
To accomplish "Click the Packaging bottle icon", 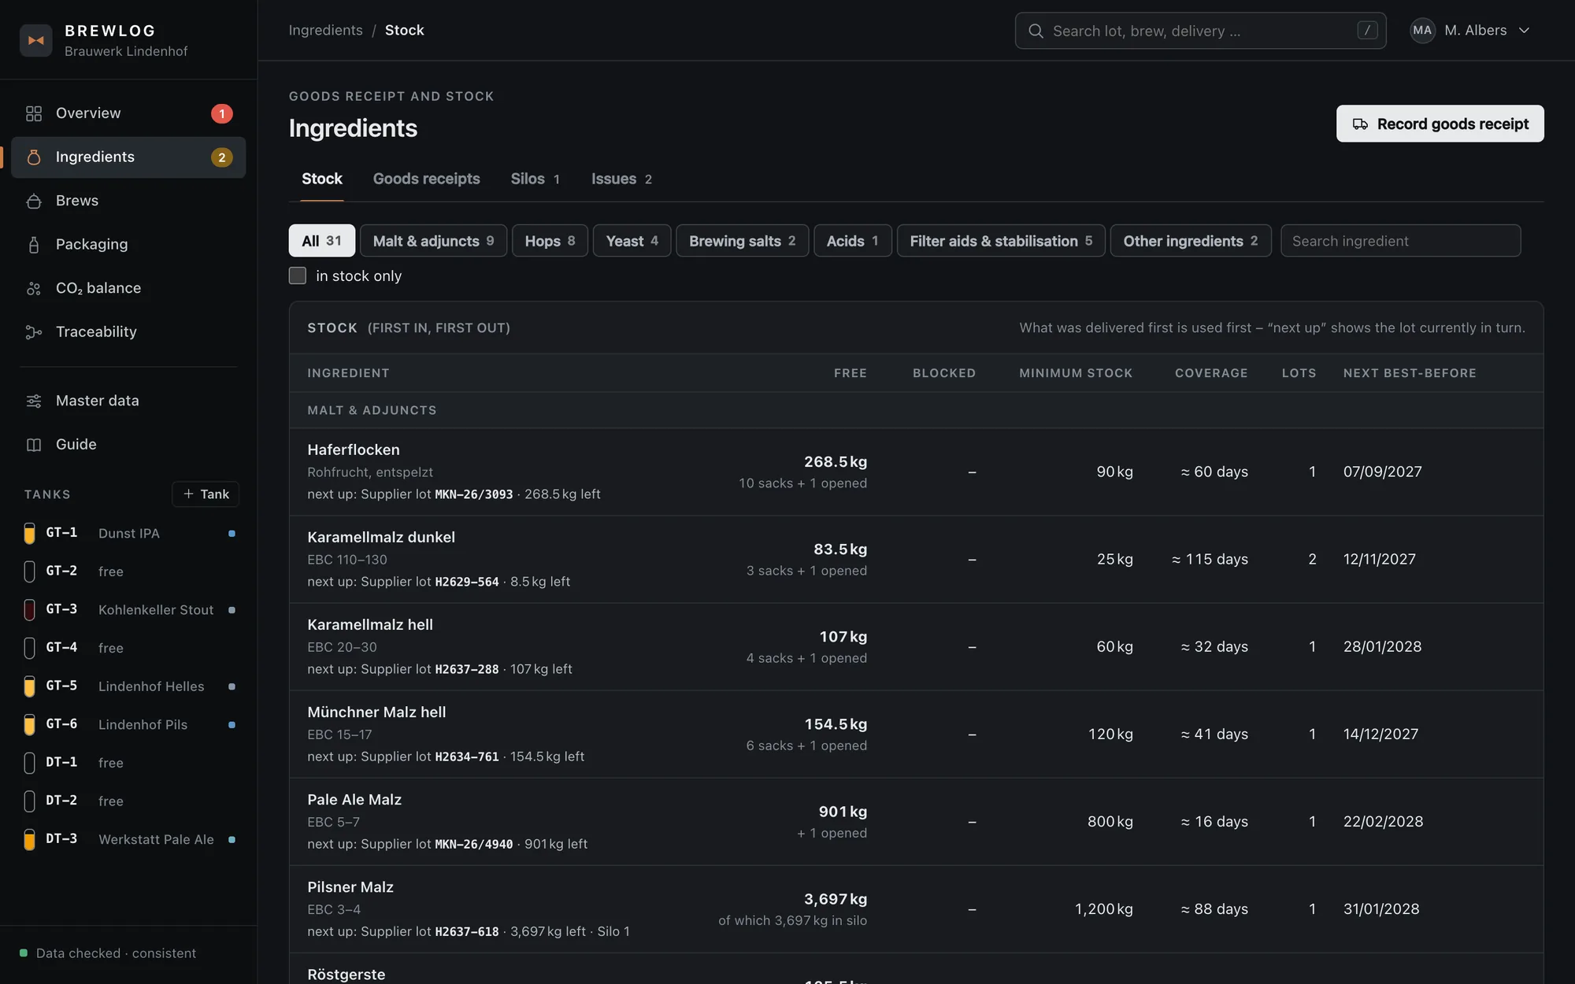I will [x=33, y=244].
